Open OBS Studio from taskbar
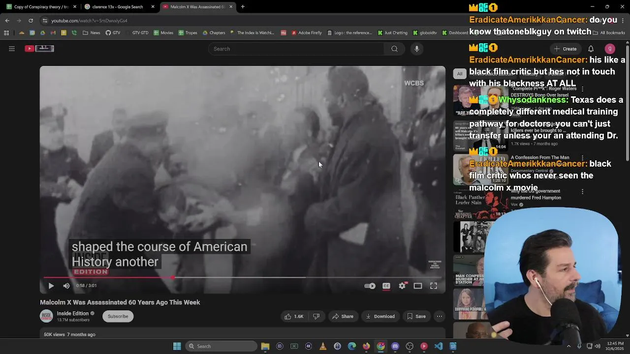The width and height of the screenshot is (630, 354). (x=409, y=346)
